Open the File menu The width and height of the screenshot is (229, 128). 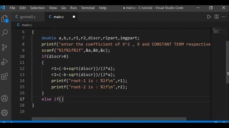point(13,8)
